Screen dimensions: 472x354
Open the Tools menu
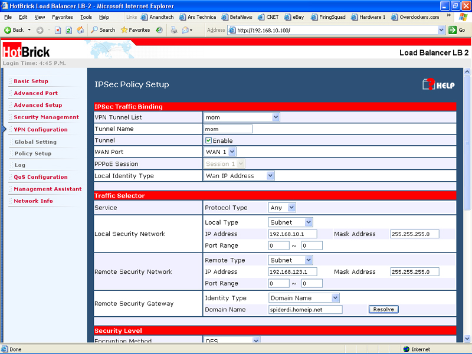pyautogui.click(x=86, y=17)
